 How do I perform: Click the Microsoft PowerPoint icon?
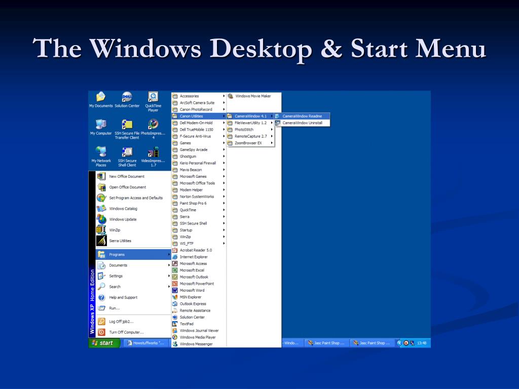175,284
